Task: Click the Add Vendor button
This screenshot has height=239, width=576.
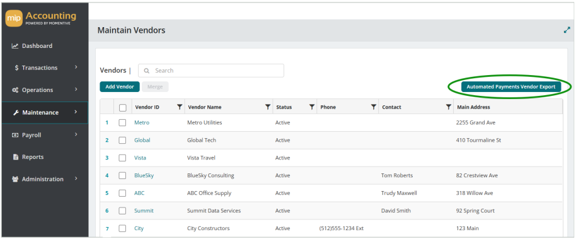Action: click(x=119, y=87)
